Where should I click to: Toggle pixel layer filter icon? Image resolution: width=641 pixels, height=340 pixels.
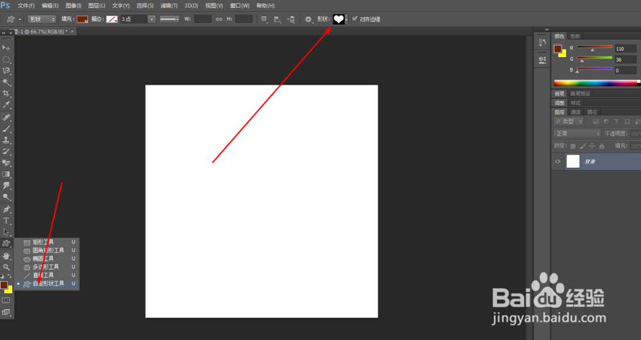pyautogui.click(x=595, y=121)
